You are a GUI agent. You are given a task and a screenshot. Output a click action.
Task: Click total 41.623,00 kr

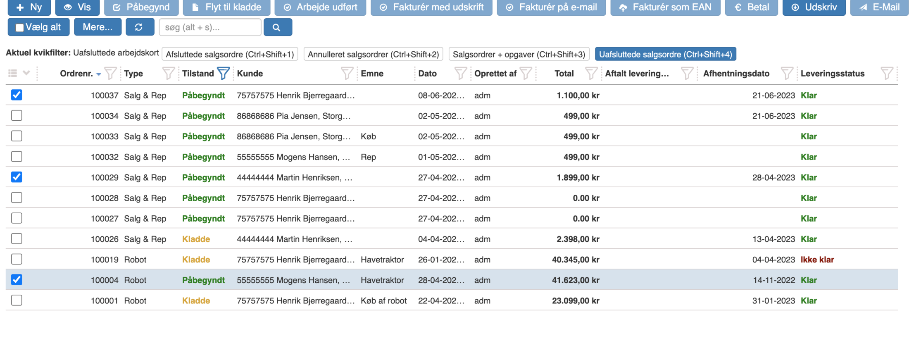[576, 280]
